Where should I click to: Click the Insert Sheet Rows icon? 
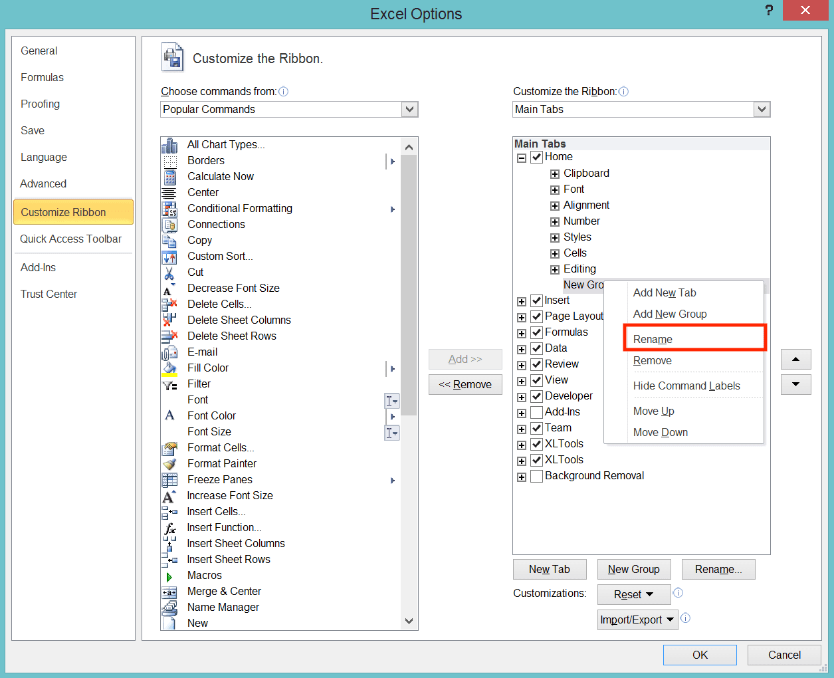169,560
